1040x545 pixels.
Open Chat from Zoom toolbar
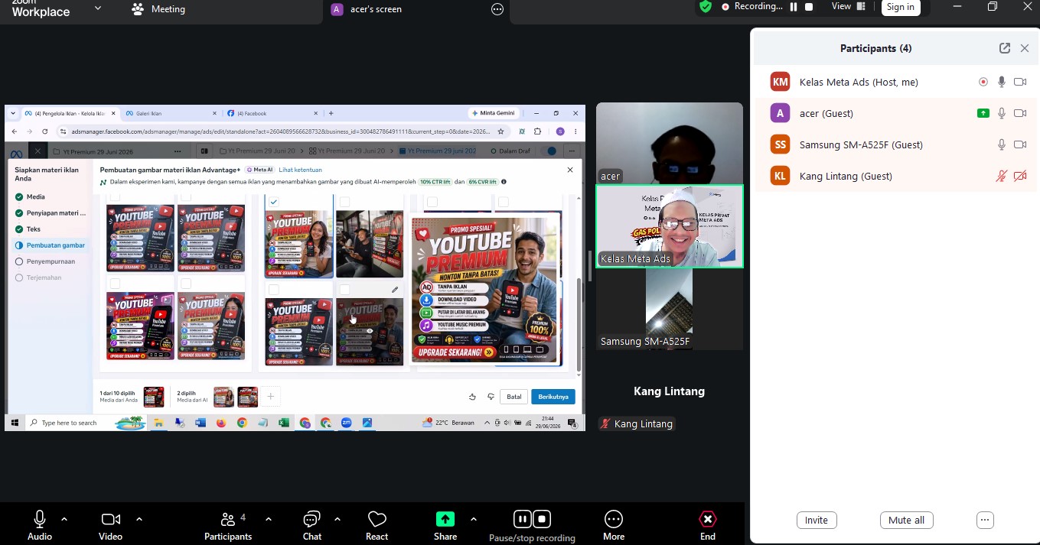[311, 525]
